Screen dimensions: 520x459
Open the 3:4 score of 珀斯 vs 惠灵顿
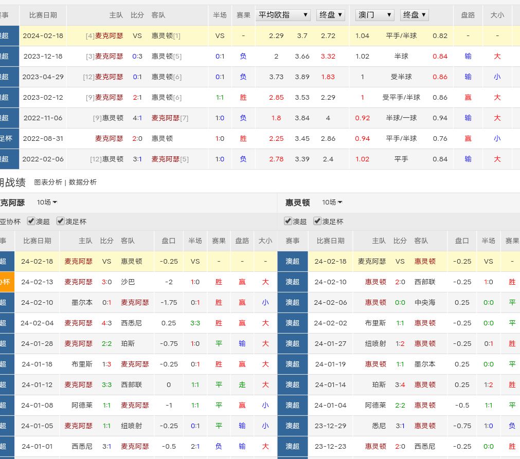[x=400, y=384]
